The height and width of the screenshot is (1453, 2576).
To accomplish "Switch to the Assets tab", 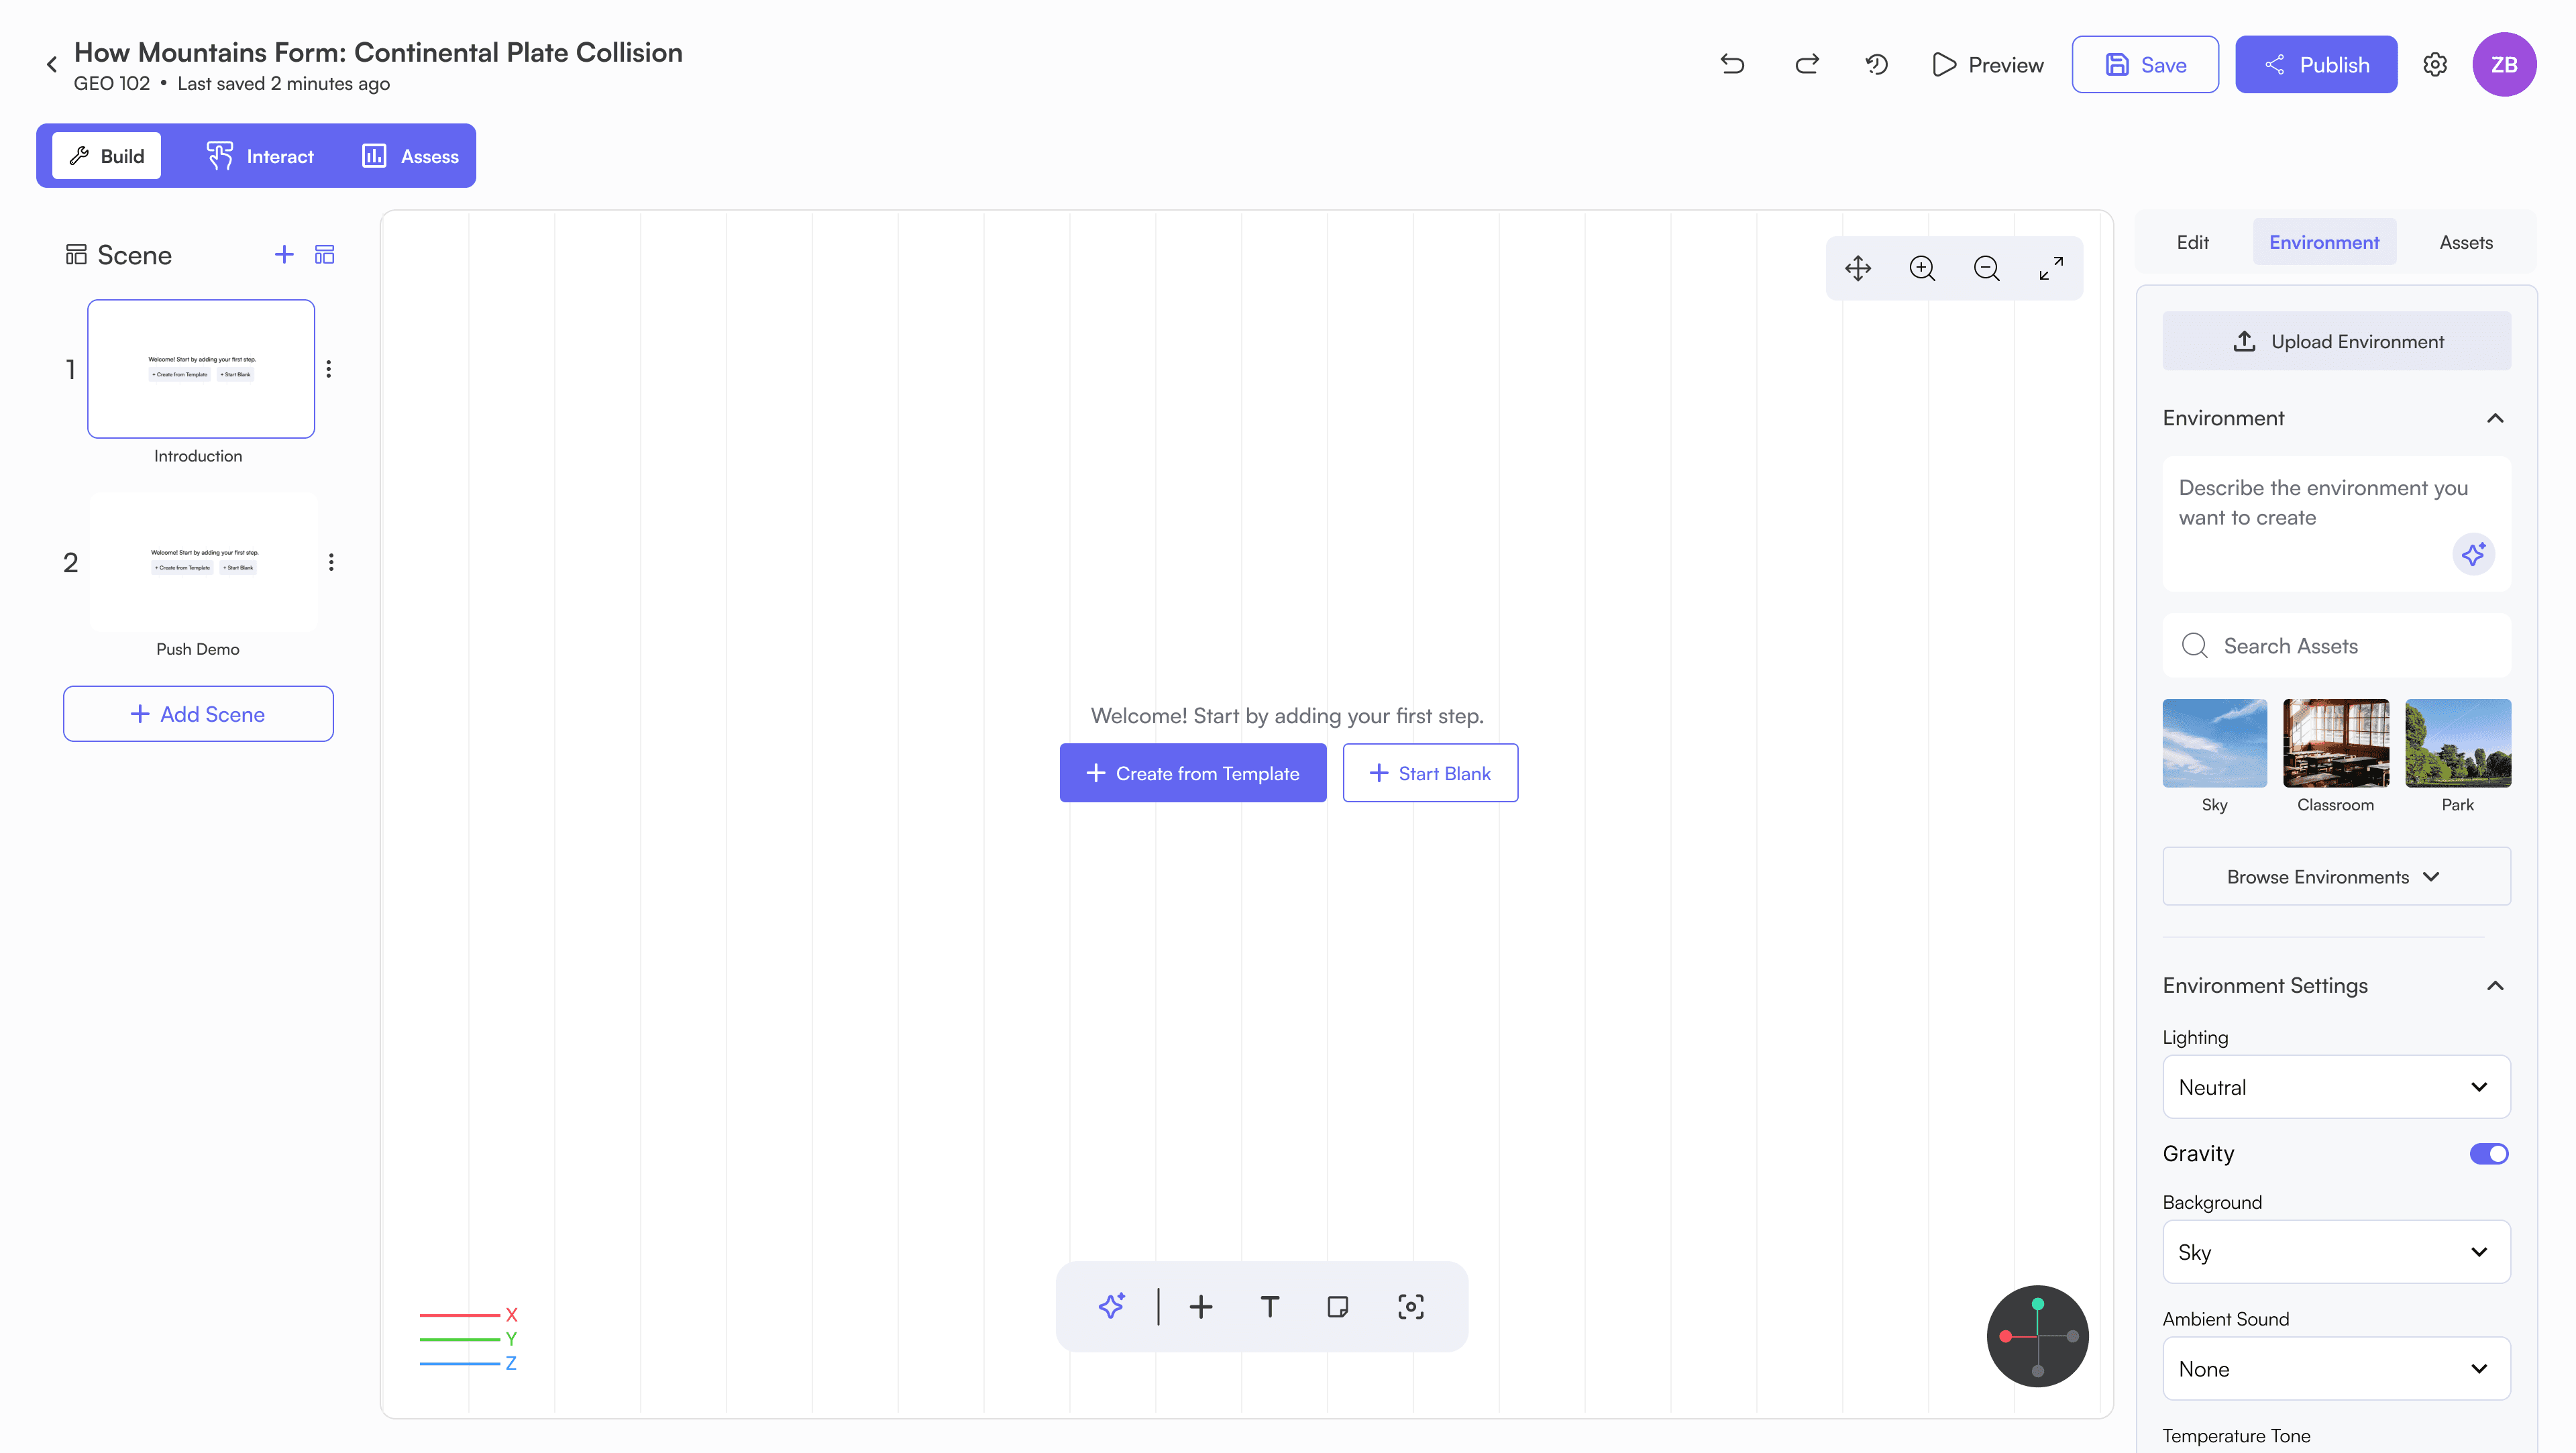I will pyautogui.click(x=2465, y=242).
